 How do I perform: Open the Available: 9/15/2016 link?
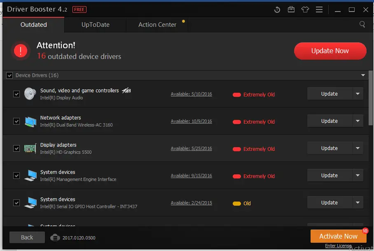tap(191, 176)
